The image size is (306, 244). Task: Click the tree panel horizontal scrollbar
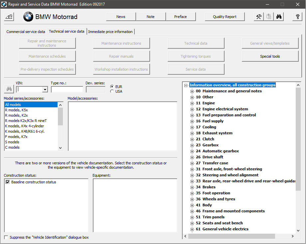233,236
